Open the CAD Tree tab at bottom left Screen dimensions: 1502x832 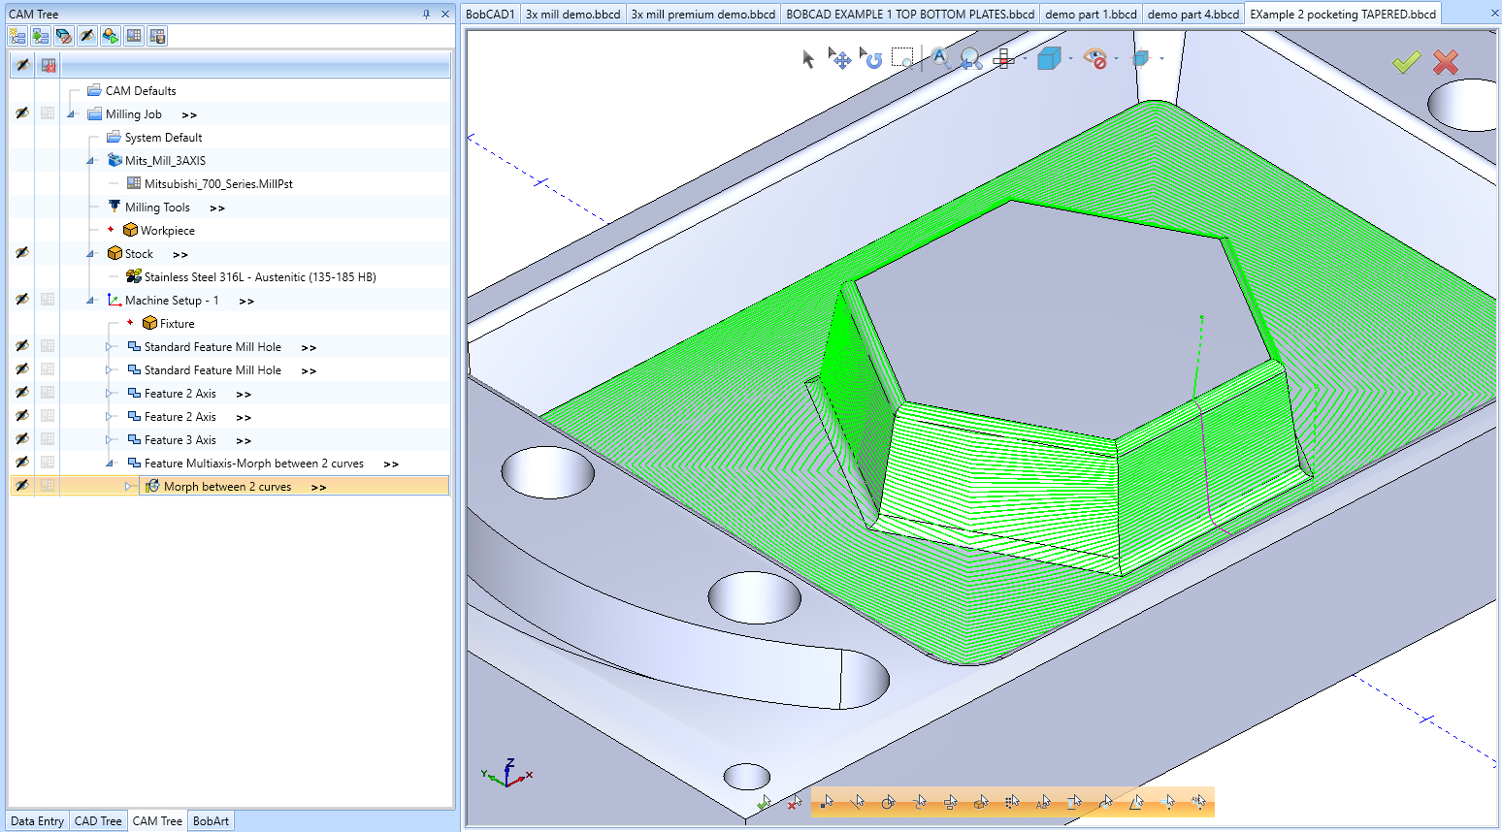pos(97,820)
